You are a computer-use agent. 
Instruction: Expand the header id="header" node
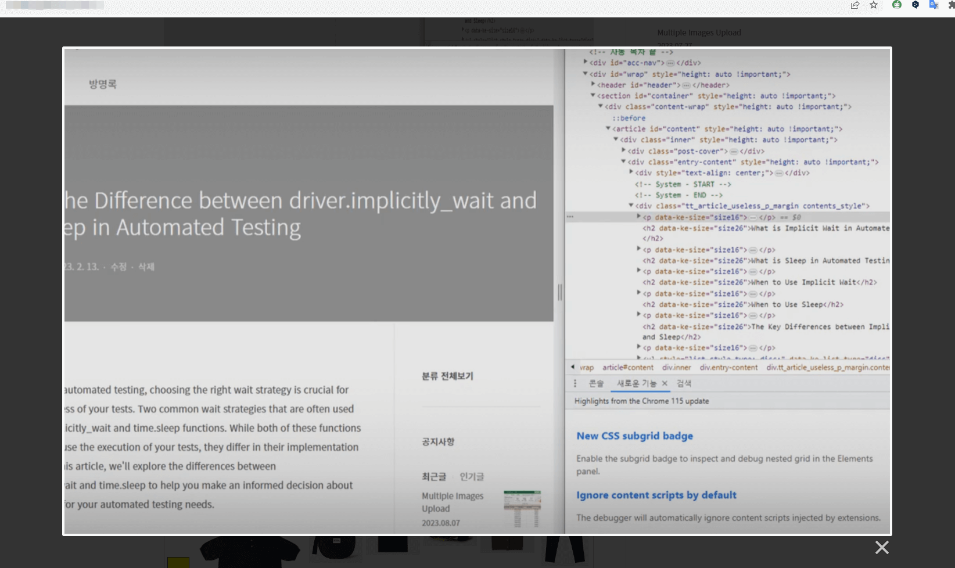[x=593, y=85]
